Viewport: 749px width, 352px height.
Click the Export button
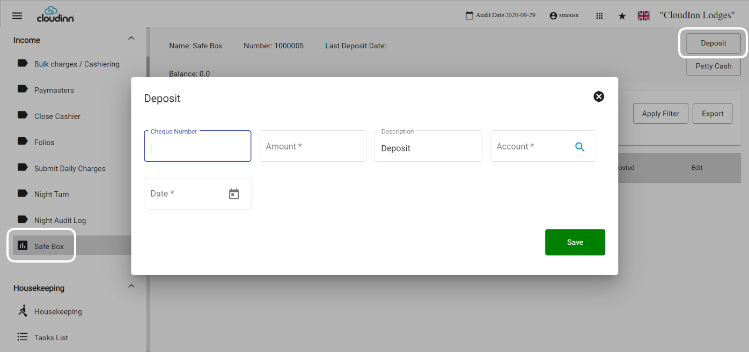[x=713, y=114]
